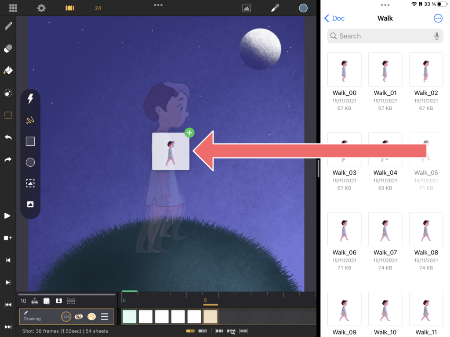Tap the timeline ruler ticks icon
The image size is (450, 337).
pyautogui.click(x=243, y=331)
